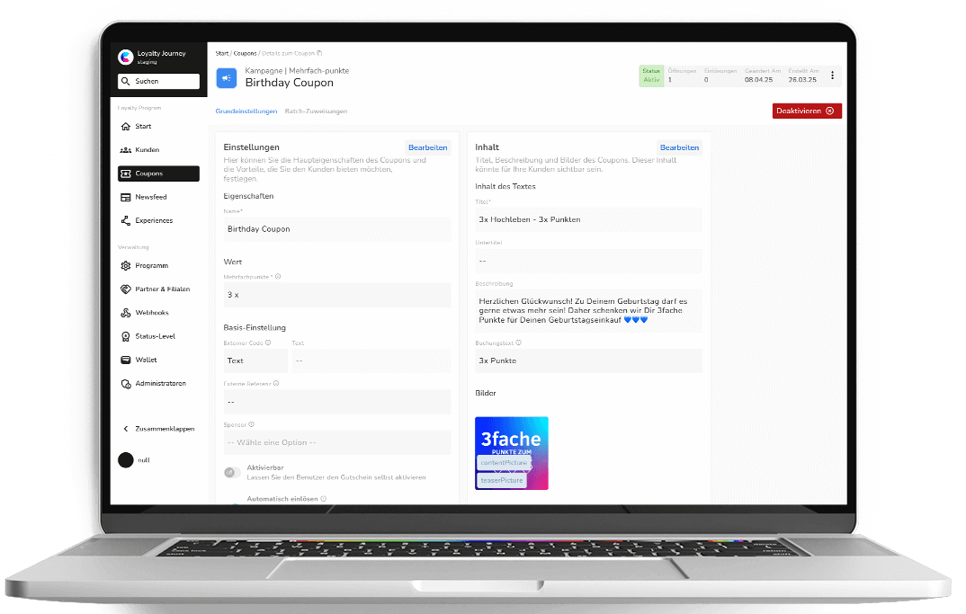Click the Newsfeed icon in sidebar
The height and width of the screenshot is (614, 966).
(x=126, y=197)
